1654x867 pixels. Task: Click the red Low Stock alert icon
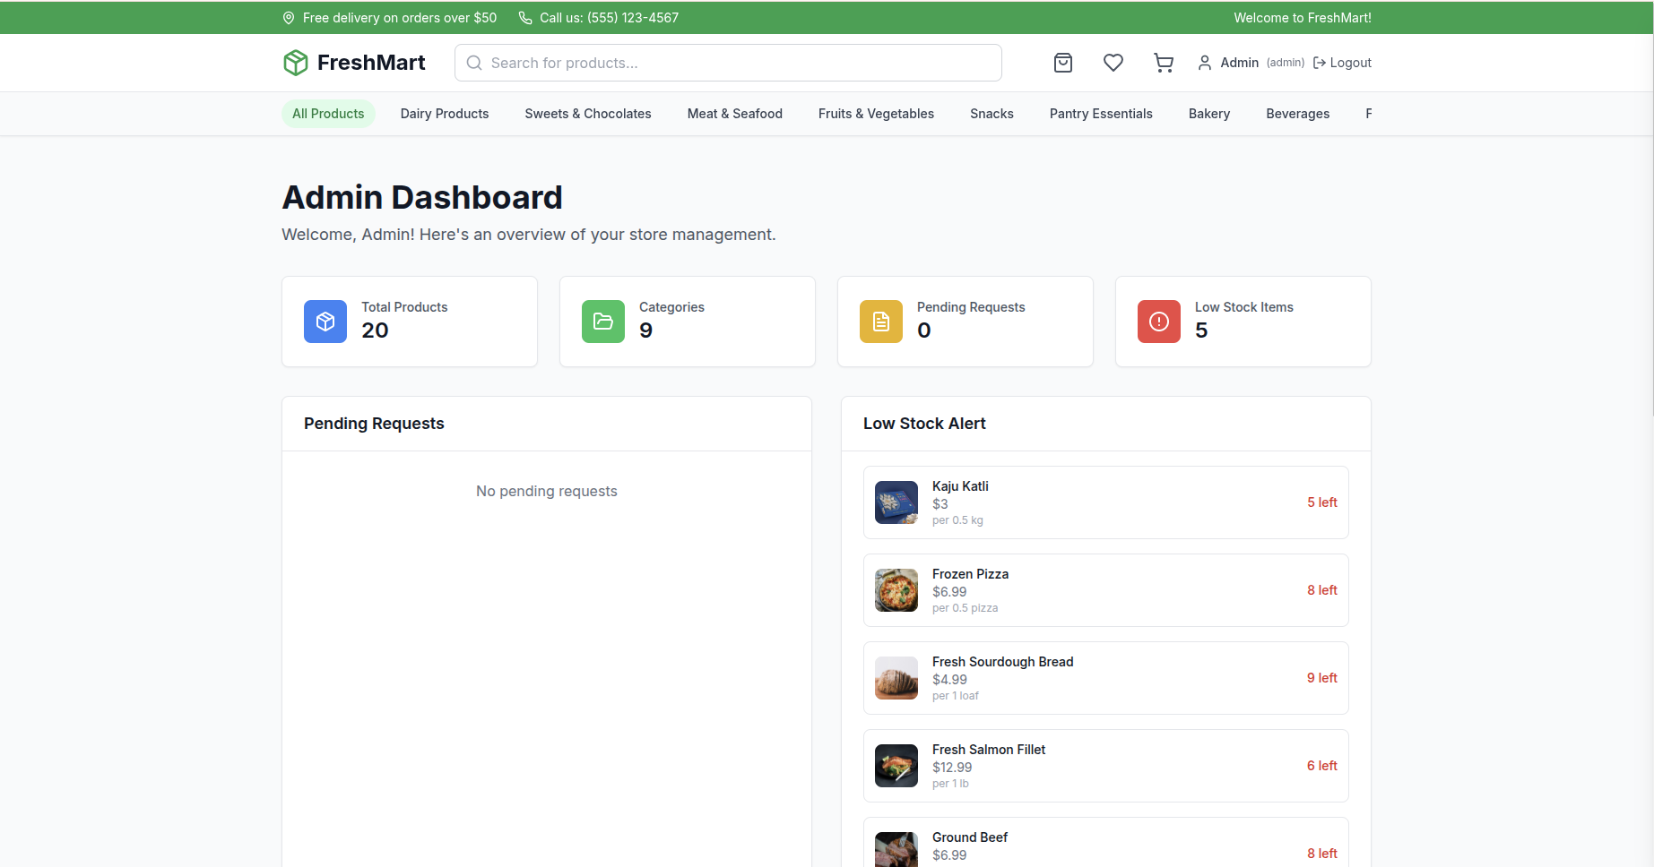1159,322
